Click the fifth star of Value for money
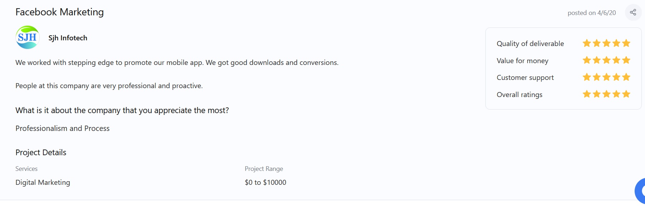Image resolution: width=645 pixels, height=208 pixels. coord(626,60)
